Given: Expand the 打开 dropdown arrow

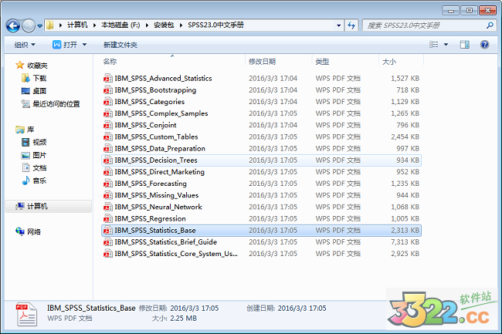Looking at the screenshot, I should point(84,45).
